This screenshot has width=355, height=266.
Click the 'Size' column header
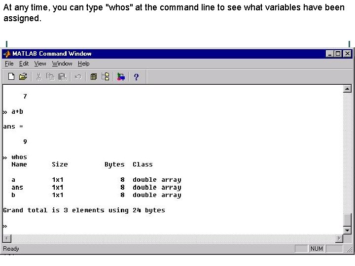click(60, 165)
